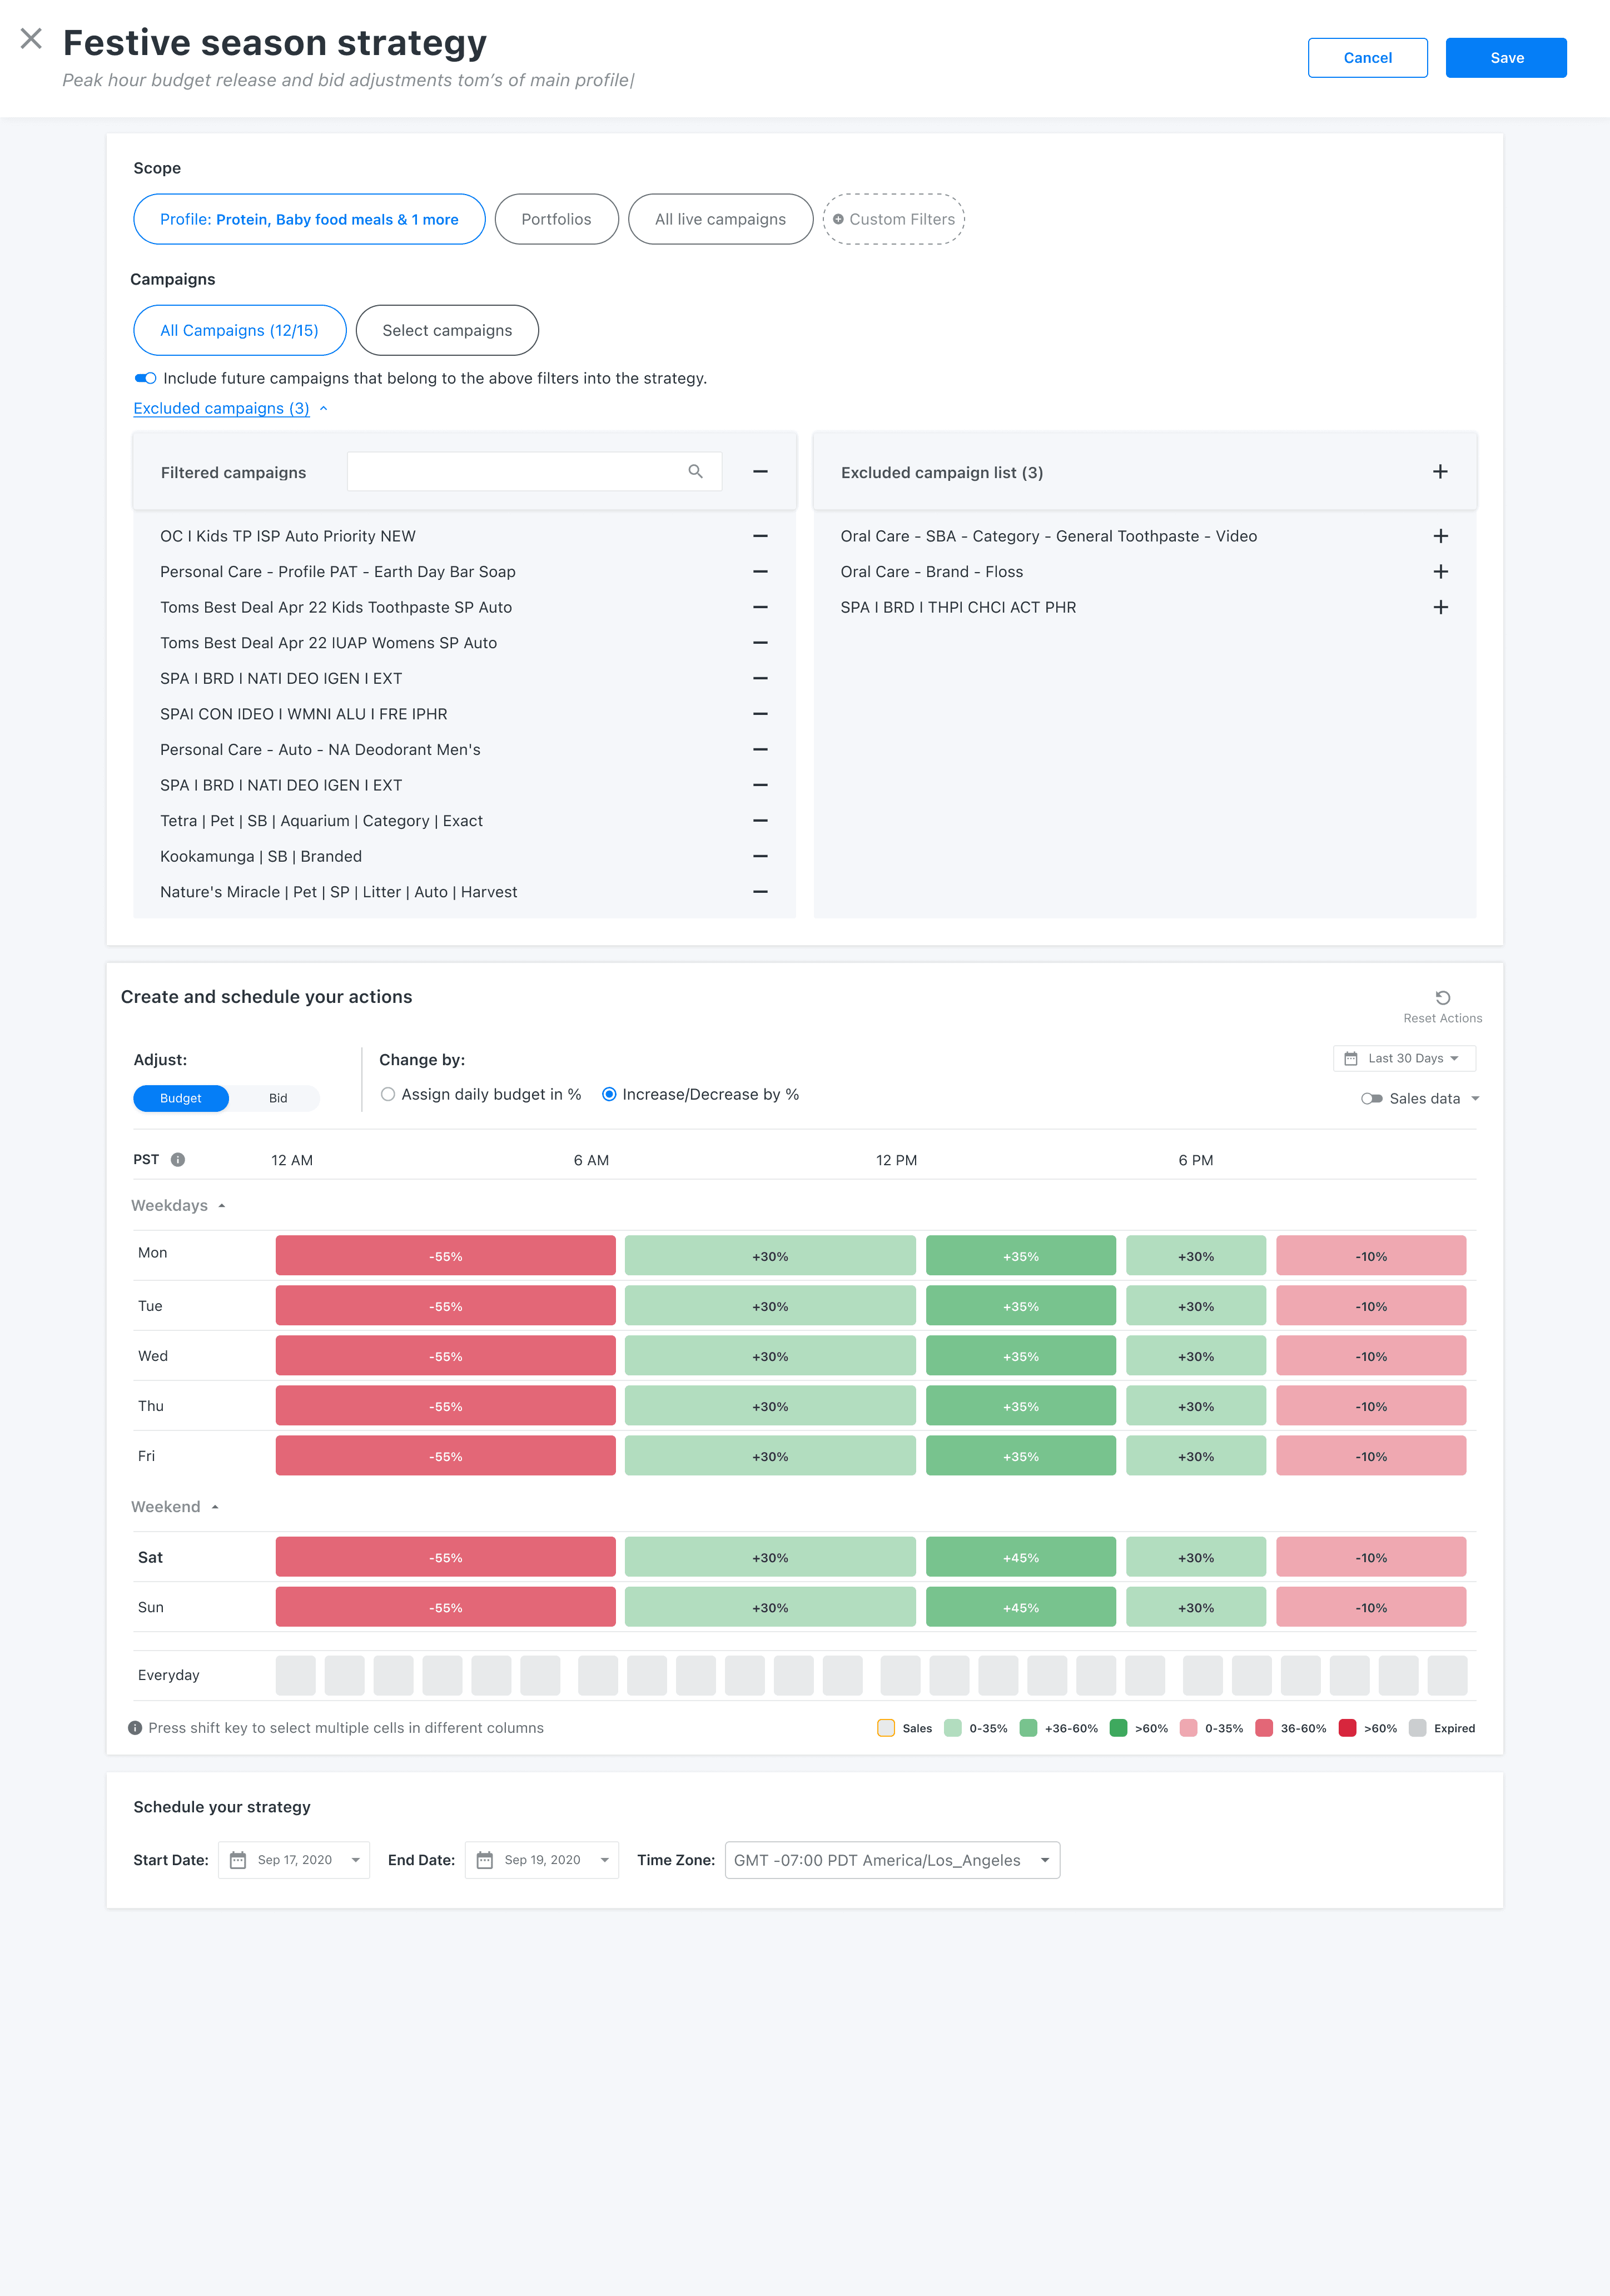Remove all filtered campaigns with header minus icon
The image size is (1610, 2296).
click(x=760, y=471)
